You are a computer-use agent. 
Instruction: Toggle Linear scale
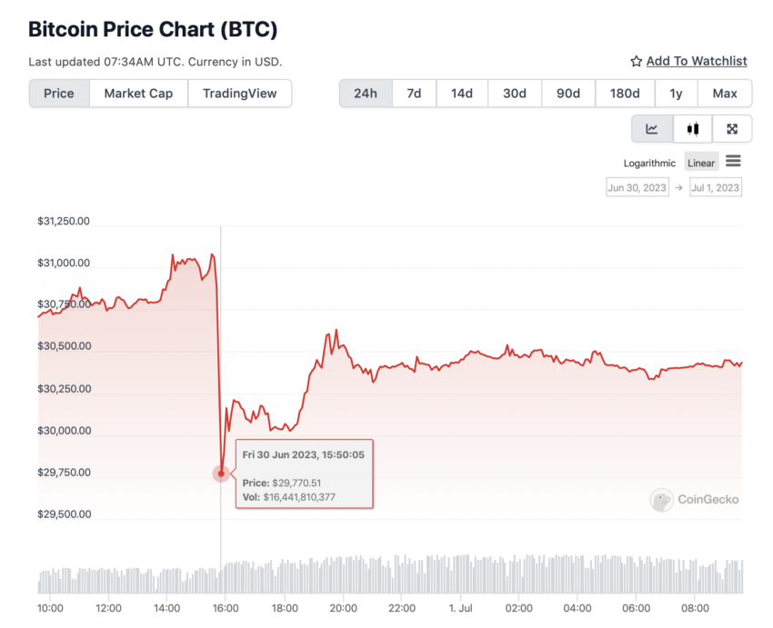pyautogui.click(x=701, y=163)
